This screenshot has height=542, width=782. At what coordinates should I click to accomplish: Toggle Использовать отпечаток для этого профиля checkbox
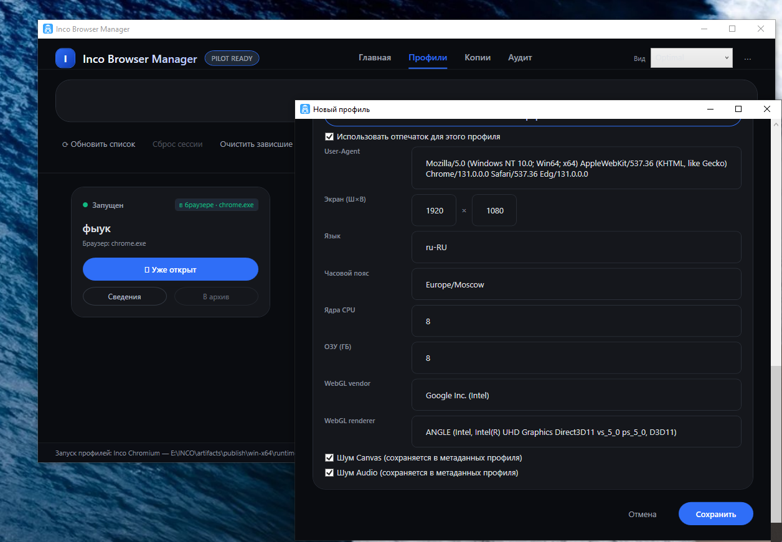click(329, 136)
